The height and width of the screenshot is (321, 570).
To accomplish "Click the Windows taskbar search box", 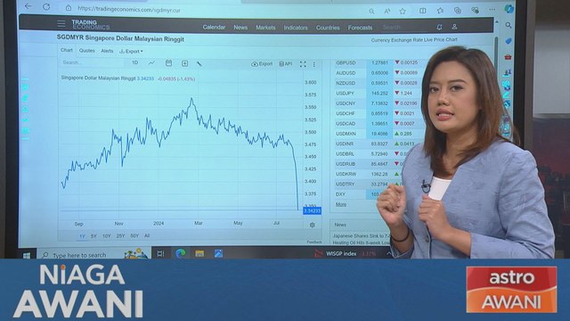I will point(94,254).
